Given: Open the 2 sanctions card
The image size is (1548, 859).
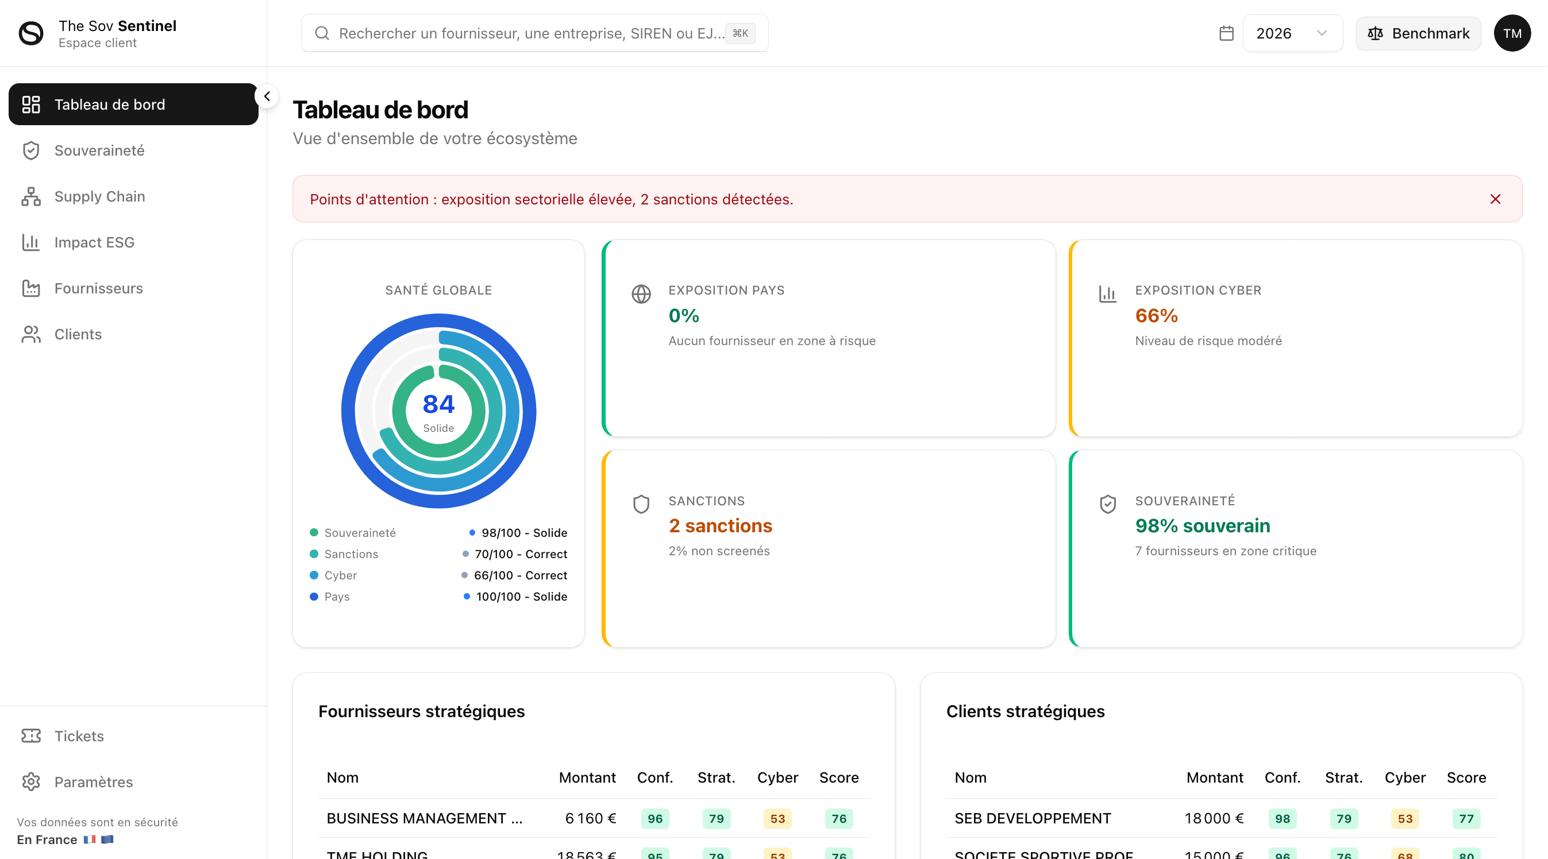Looking at the screenshot, I should pos(829,548).
